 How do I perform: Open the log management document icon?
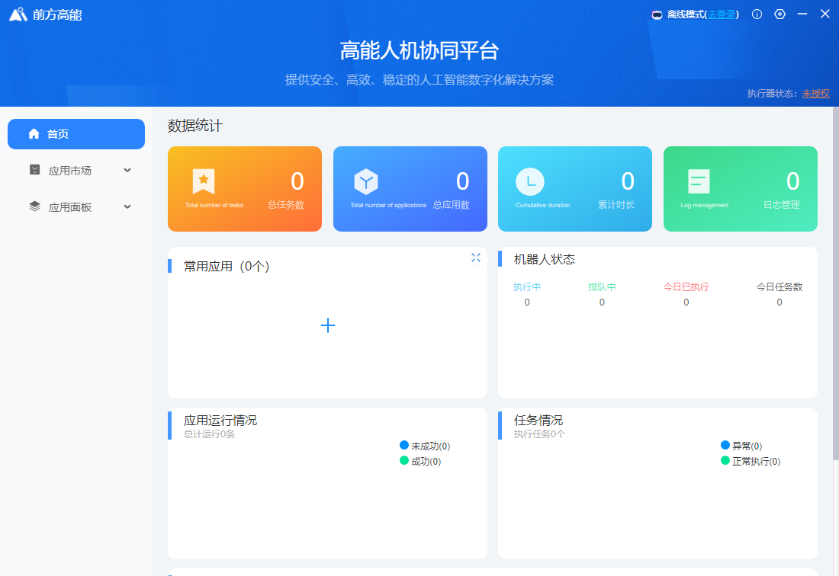[699, 181]
